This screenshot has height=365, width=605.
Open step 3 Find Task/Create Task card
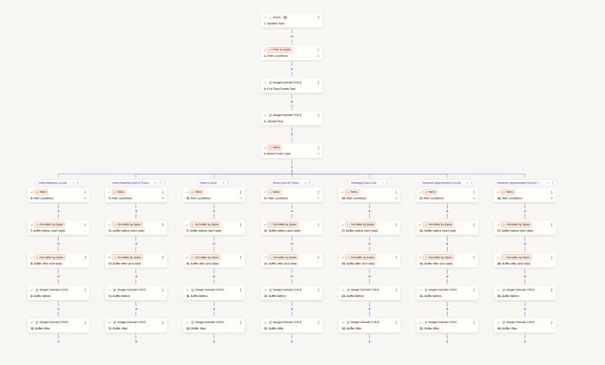(x=292, y=86)
